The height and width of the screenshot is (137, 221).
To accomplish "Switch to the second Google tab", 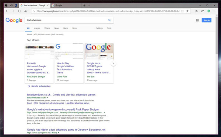I will [x=66, y=6].
